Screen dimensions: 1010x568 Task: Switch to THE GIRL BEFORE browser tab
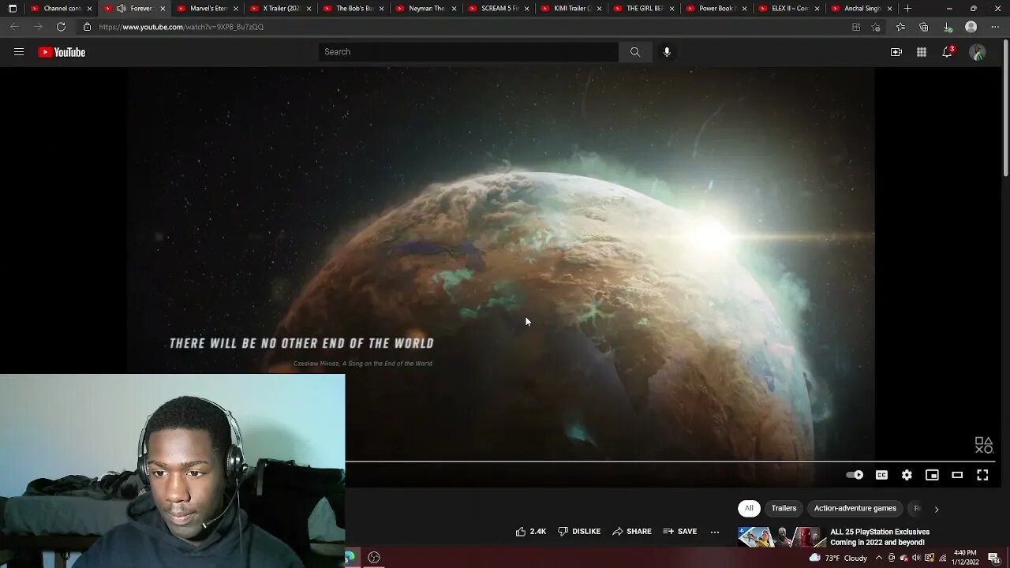(645, 9)
